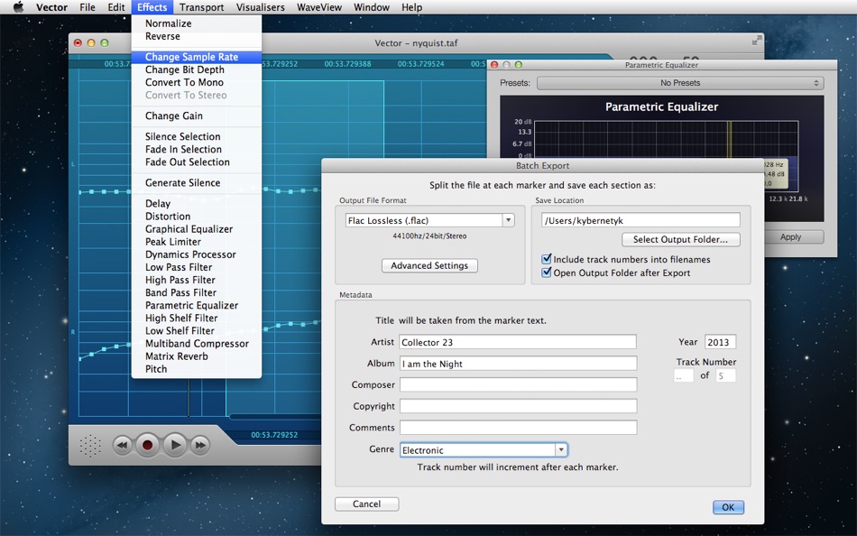
Task: Open the Vector application menu
Action: 52,7
